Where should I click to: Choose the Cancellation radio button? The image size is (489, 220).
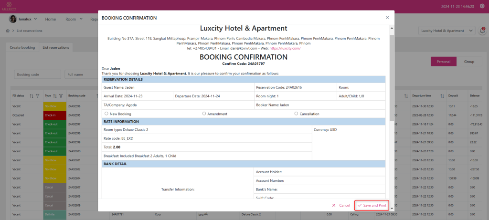[x=296, y=114]
